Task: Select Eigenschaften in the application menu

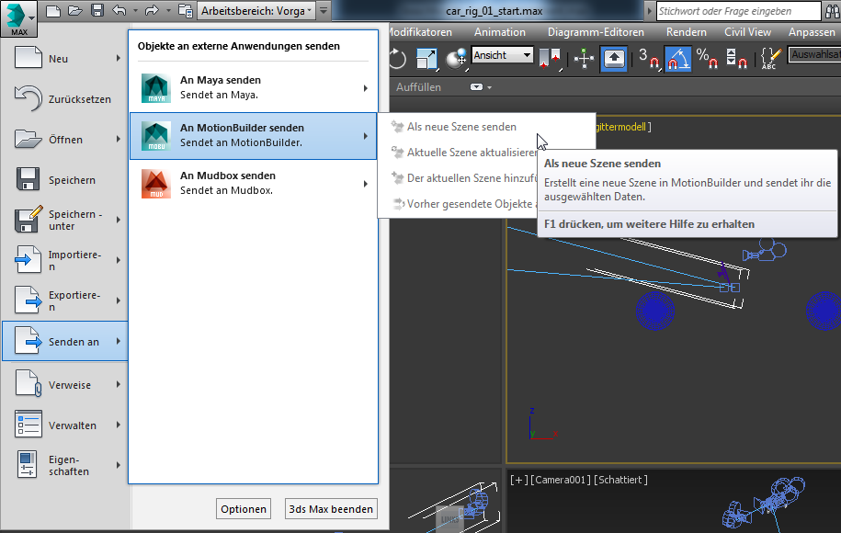Action: click(65, 465)
